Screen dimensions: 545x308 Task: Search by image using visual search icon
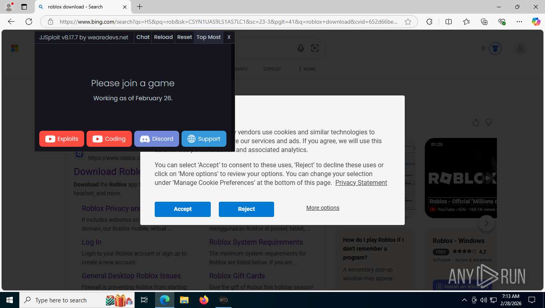pyautogui.click(x=315, y=49)
